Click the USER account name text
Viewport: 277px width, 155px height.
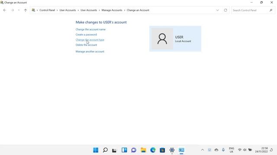pyautogui.click(x=179, y=37)
